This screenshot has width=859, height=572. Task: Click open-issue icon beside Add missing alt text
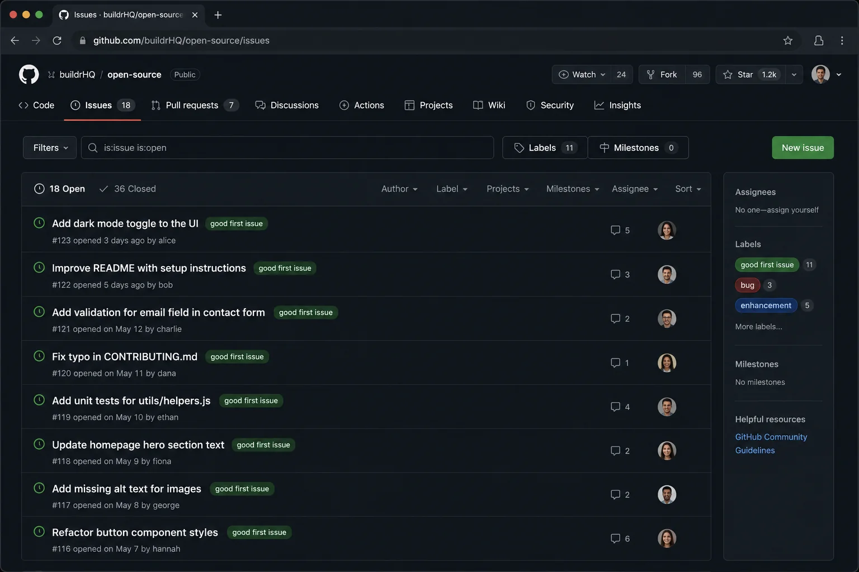tap(39, 488)
